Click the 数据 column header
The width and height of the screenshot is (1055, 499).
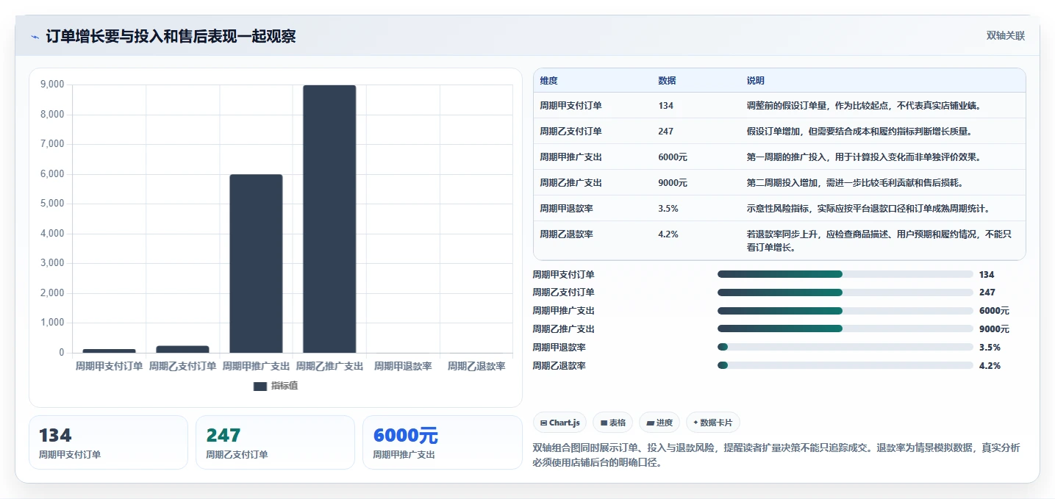(667, 81)
